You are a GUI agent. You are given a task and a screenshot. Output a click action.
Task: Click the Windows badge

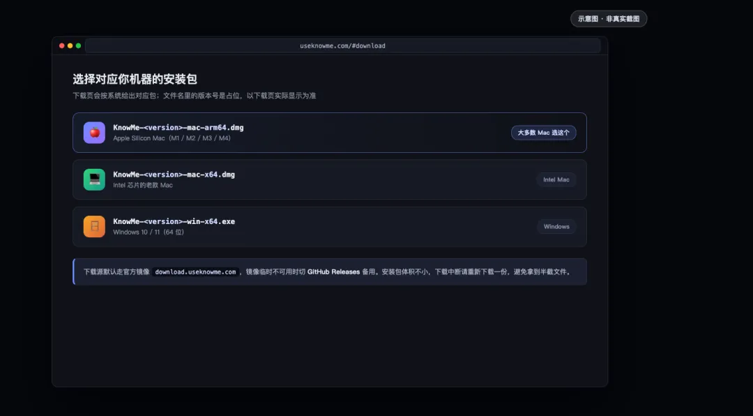point(556,227)
